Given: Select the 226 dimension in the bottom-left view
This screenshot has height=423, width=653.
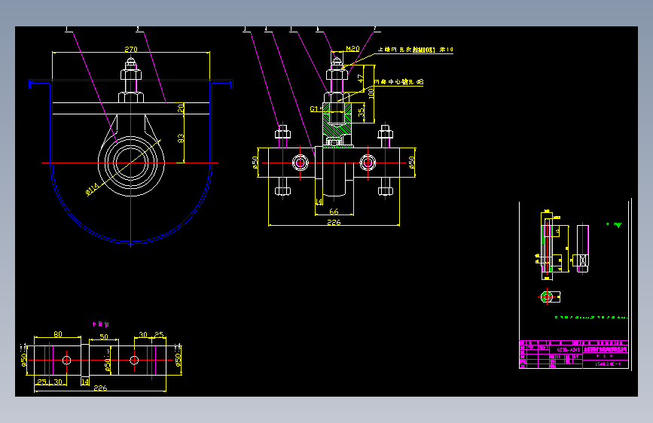Looking at the screenshot, I should (100, 388).
